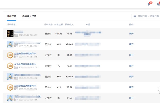Expand the 0:54:56 order with 展开
Image resolution: width=160 pixels, height=104 pixels.
pos(131,98)
